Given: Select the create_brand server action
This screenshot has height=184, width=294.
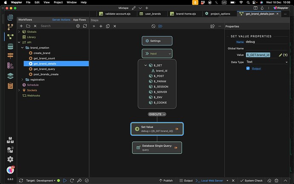Looking at the screenshot, I should pos(42,53).
